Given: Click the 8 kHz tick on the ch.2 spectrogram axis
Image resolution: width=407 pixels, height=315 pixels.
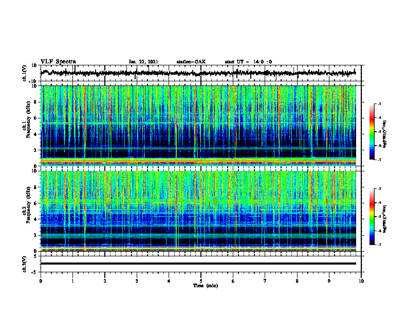Looking at the screenshot, I should 36,187.
